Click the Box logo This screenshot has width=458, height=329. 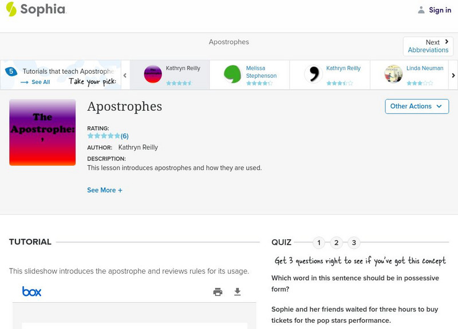coord(31,292)
